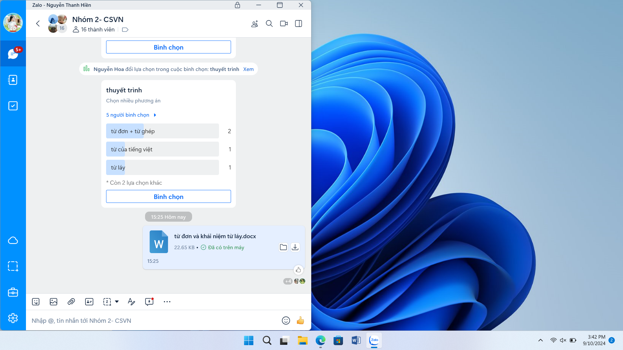Viewport: 623px width, 350px height.
Task: Expand '5 người bình chọn' voter list
Action: tap(131, 115)
